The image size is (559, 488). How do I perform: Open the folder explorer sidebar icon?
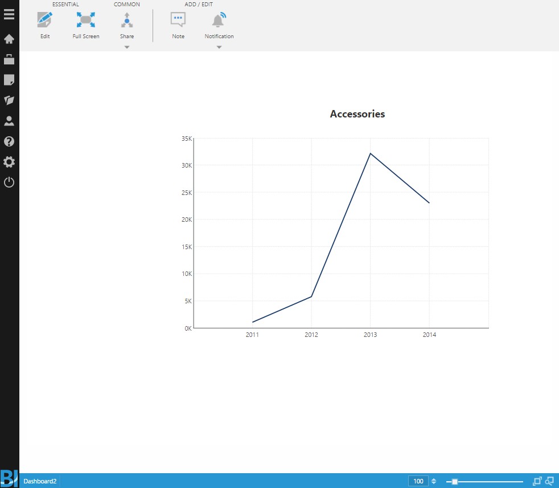coord(9,100)
